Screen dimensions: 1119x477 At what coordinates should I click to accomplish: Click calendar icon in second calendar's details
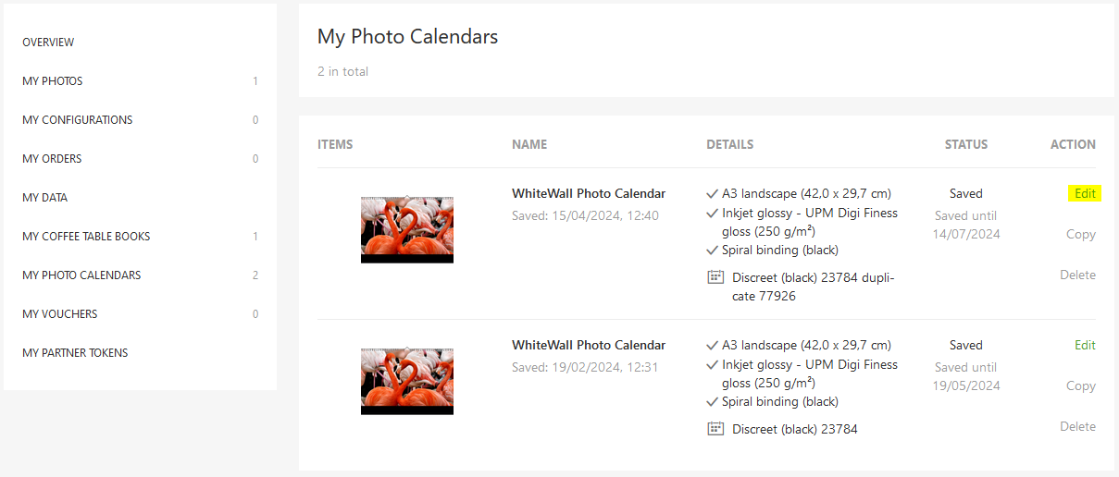715,429
